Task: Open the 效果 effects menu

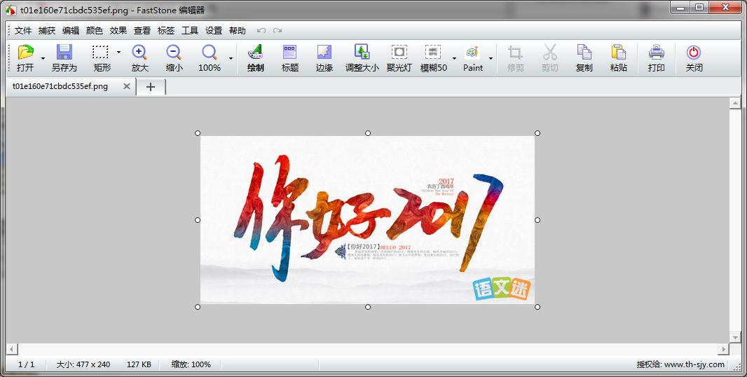Action: click(118, 31)
